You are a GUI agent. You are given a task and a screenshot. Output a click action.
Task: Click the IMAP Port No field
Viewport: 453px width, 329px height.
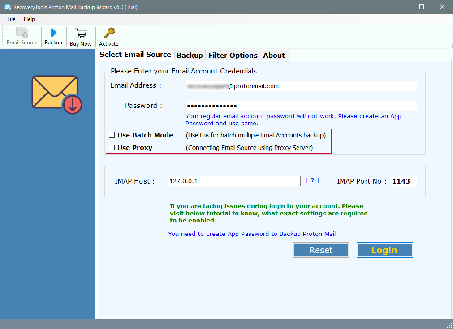(x=404, y=181)
